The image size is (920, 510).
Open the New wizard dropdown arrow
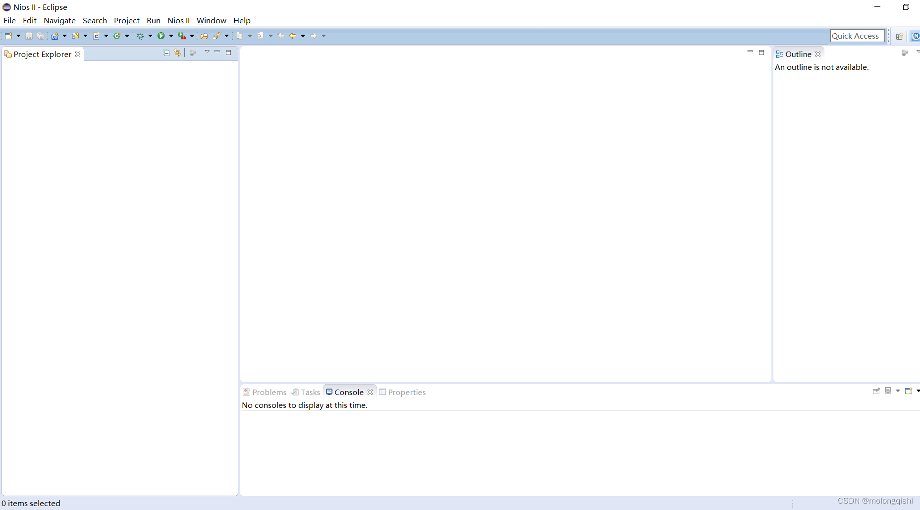(18, 36)
